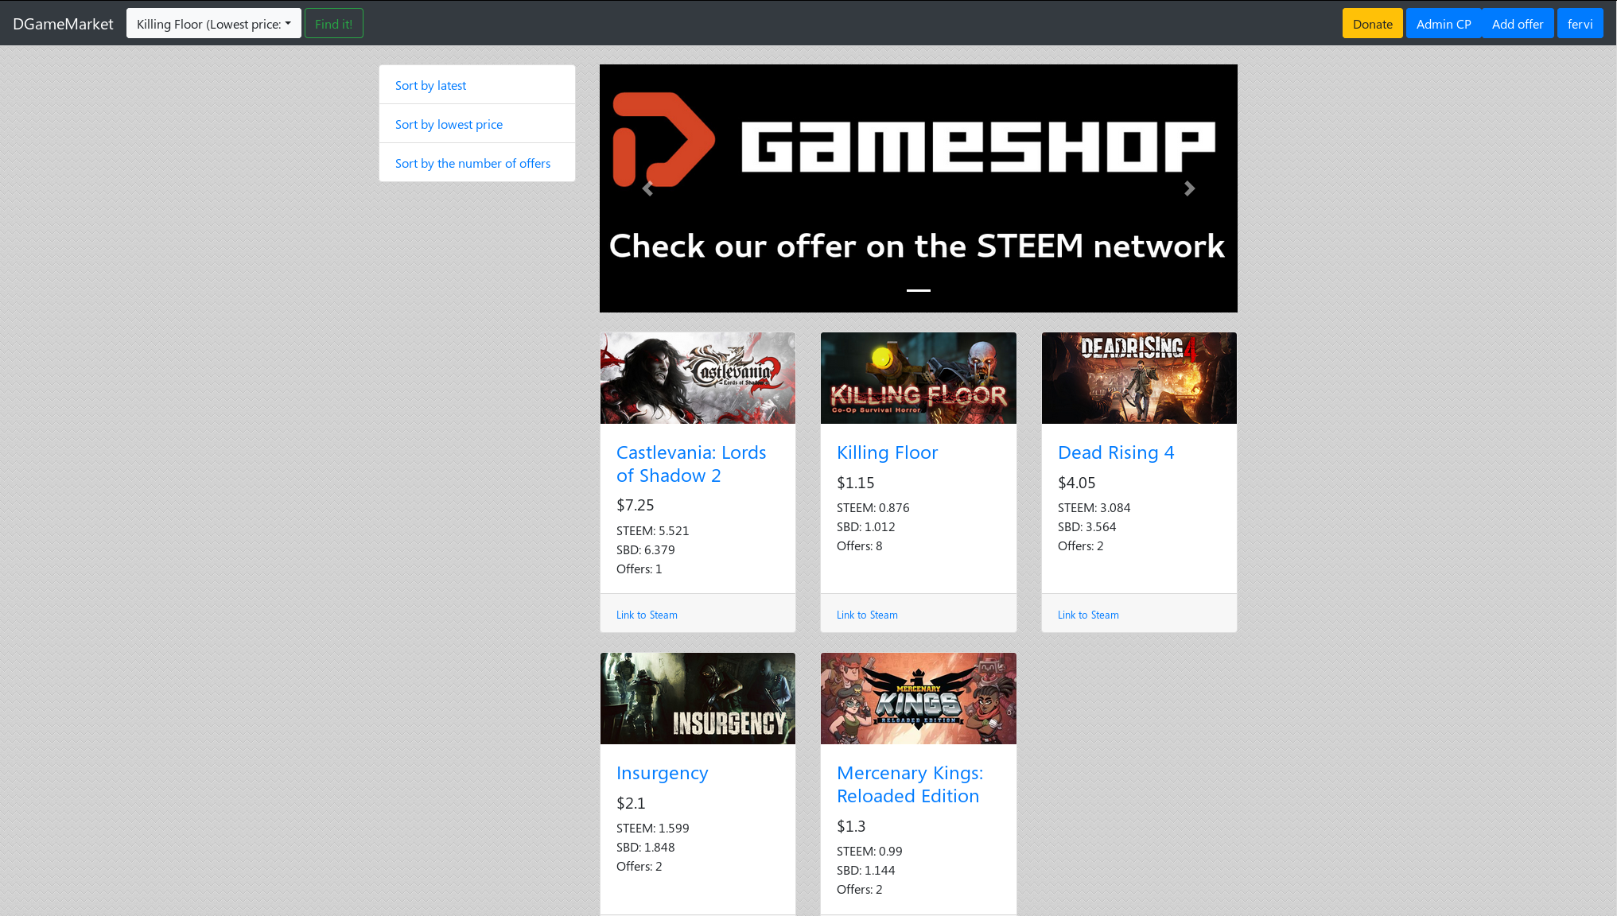Open the fervi user menu
Screen dimensions: 1617x916
pyautogui.click(x=1580, y=24)
